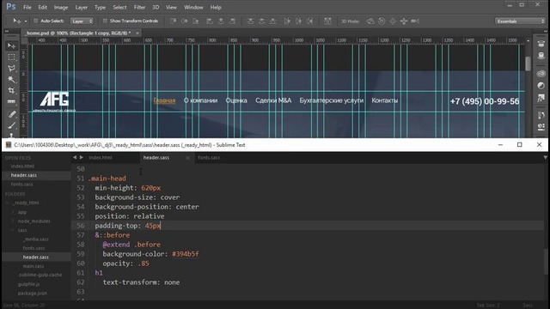550x309 pixels.
Task: Open the File menu
Action: click(x=27, y=7)
